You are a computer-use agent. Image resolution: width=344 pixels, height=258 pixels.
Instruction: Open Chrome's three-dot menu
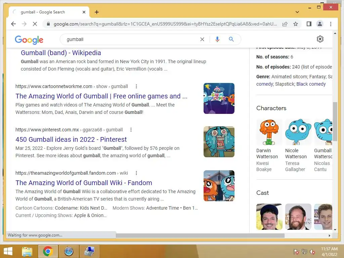tap(331, 24)
